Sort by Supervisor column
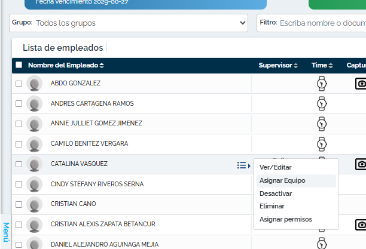 [278, 65]
